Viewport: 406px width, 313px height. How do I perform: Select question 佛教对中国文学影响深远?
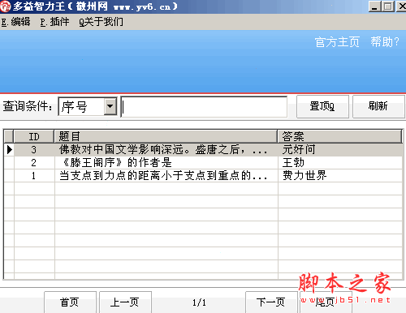166,149
